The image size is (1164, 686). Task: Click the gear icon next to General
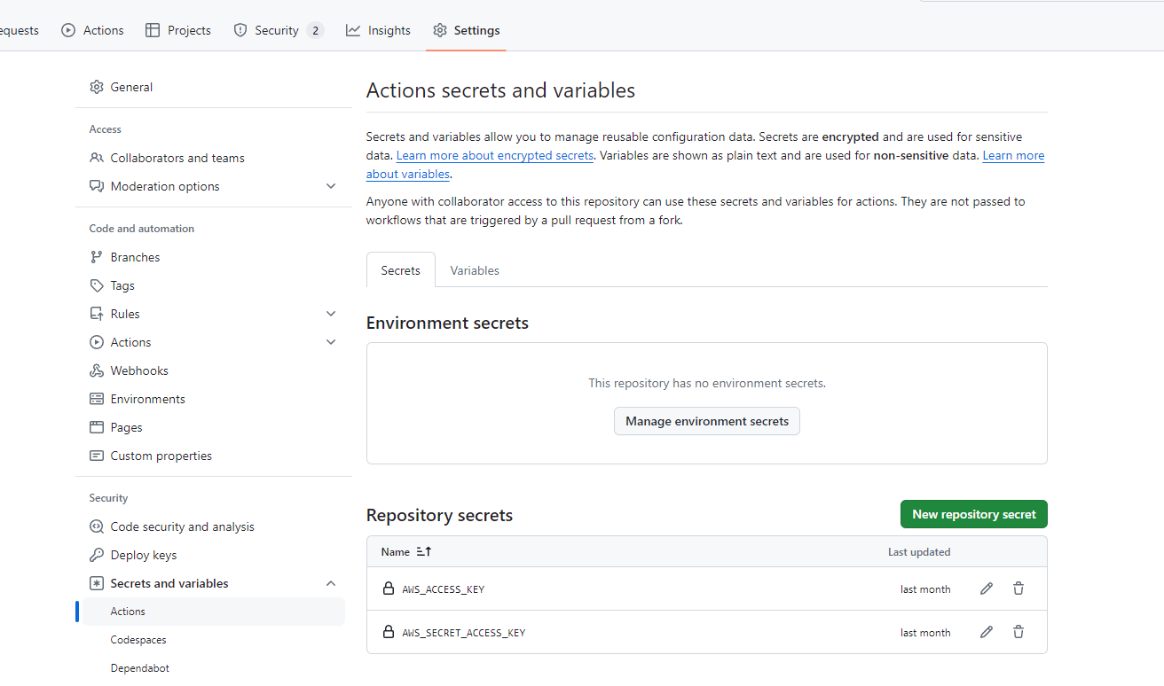click(97, 87)
